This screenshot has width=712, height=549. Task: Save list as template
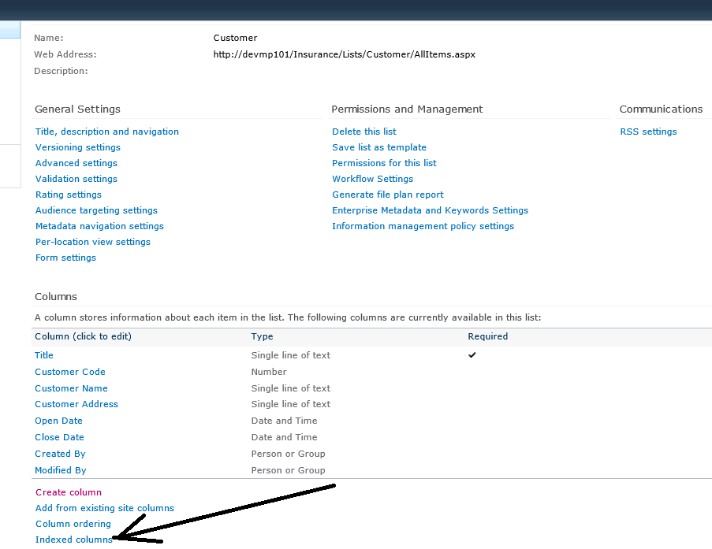pos(378,147)
